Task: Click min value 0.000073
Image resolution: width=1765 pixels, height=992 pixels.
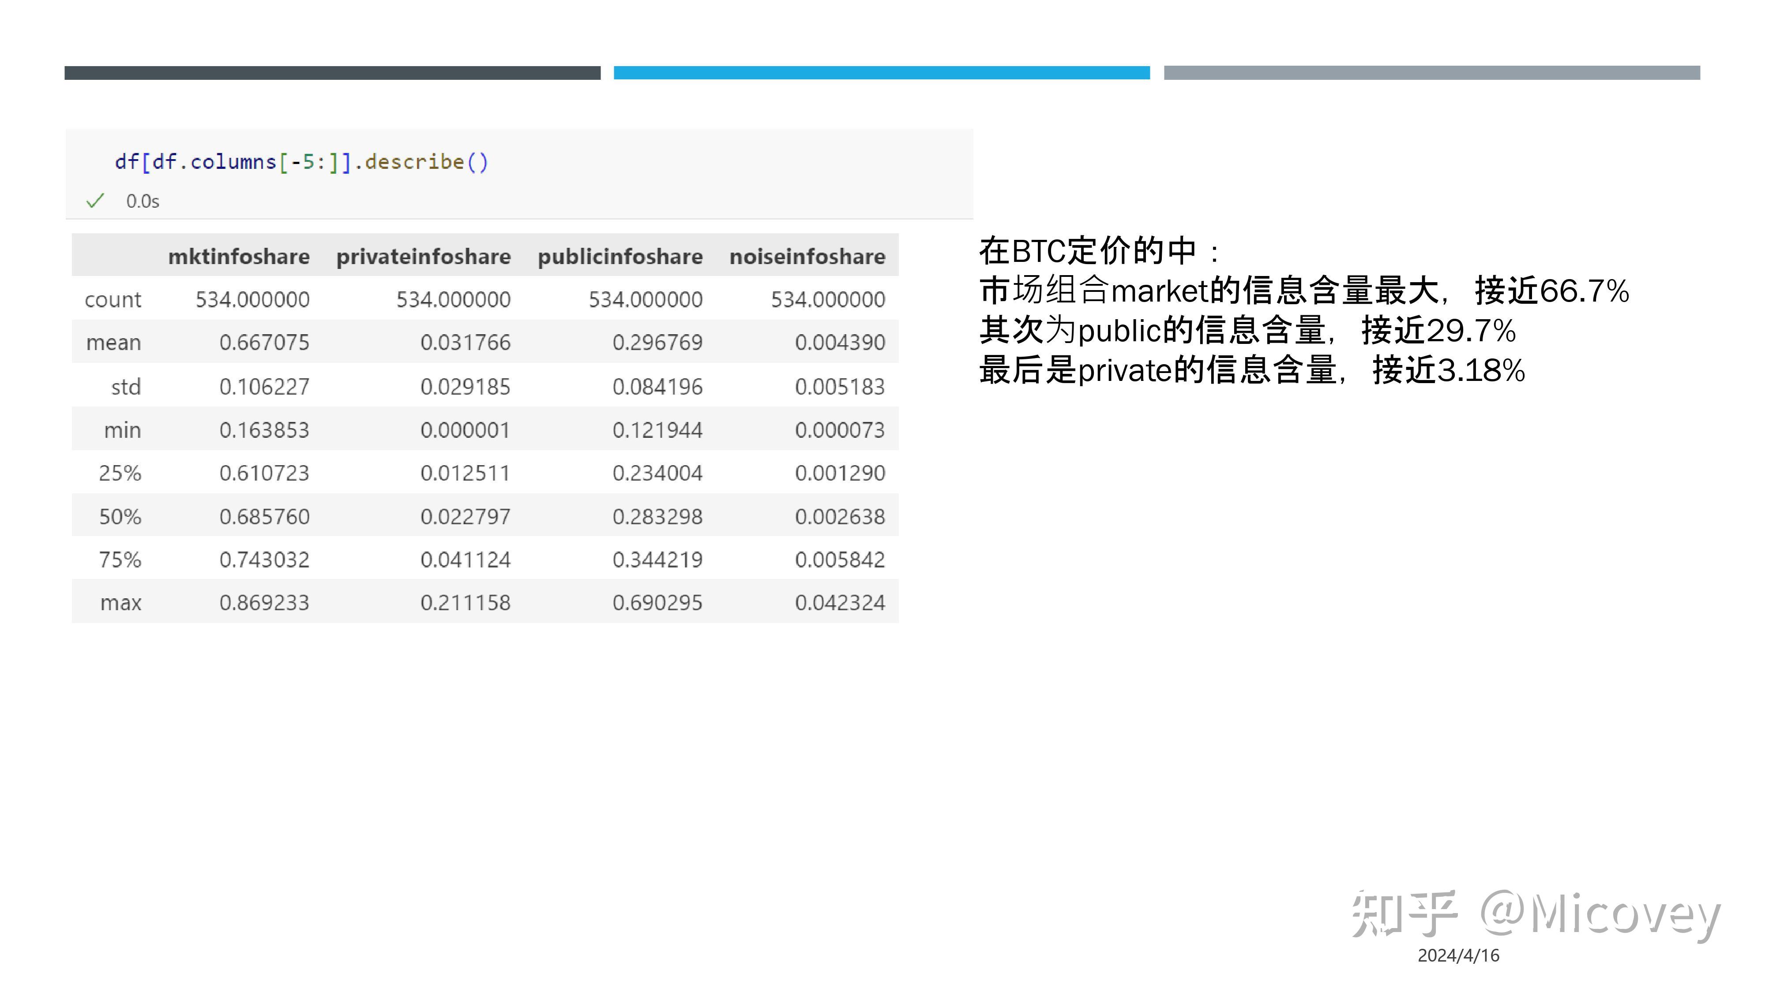Action: click(x=840, y=430)
